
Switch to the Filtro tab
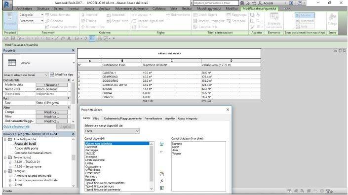[96, 118]
